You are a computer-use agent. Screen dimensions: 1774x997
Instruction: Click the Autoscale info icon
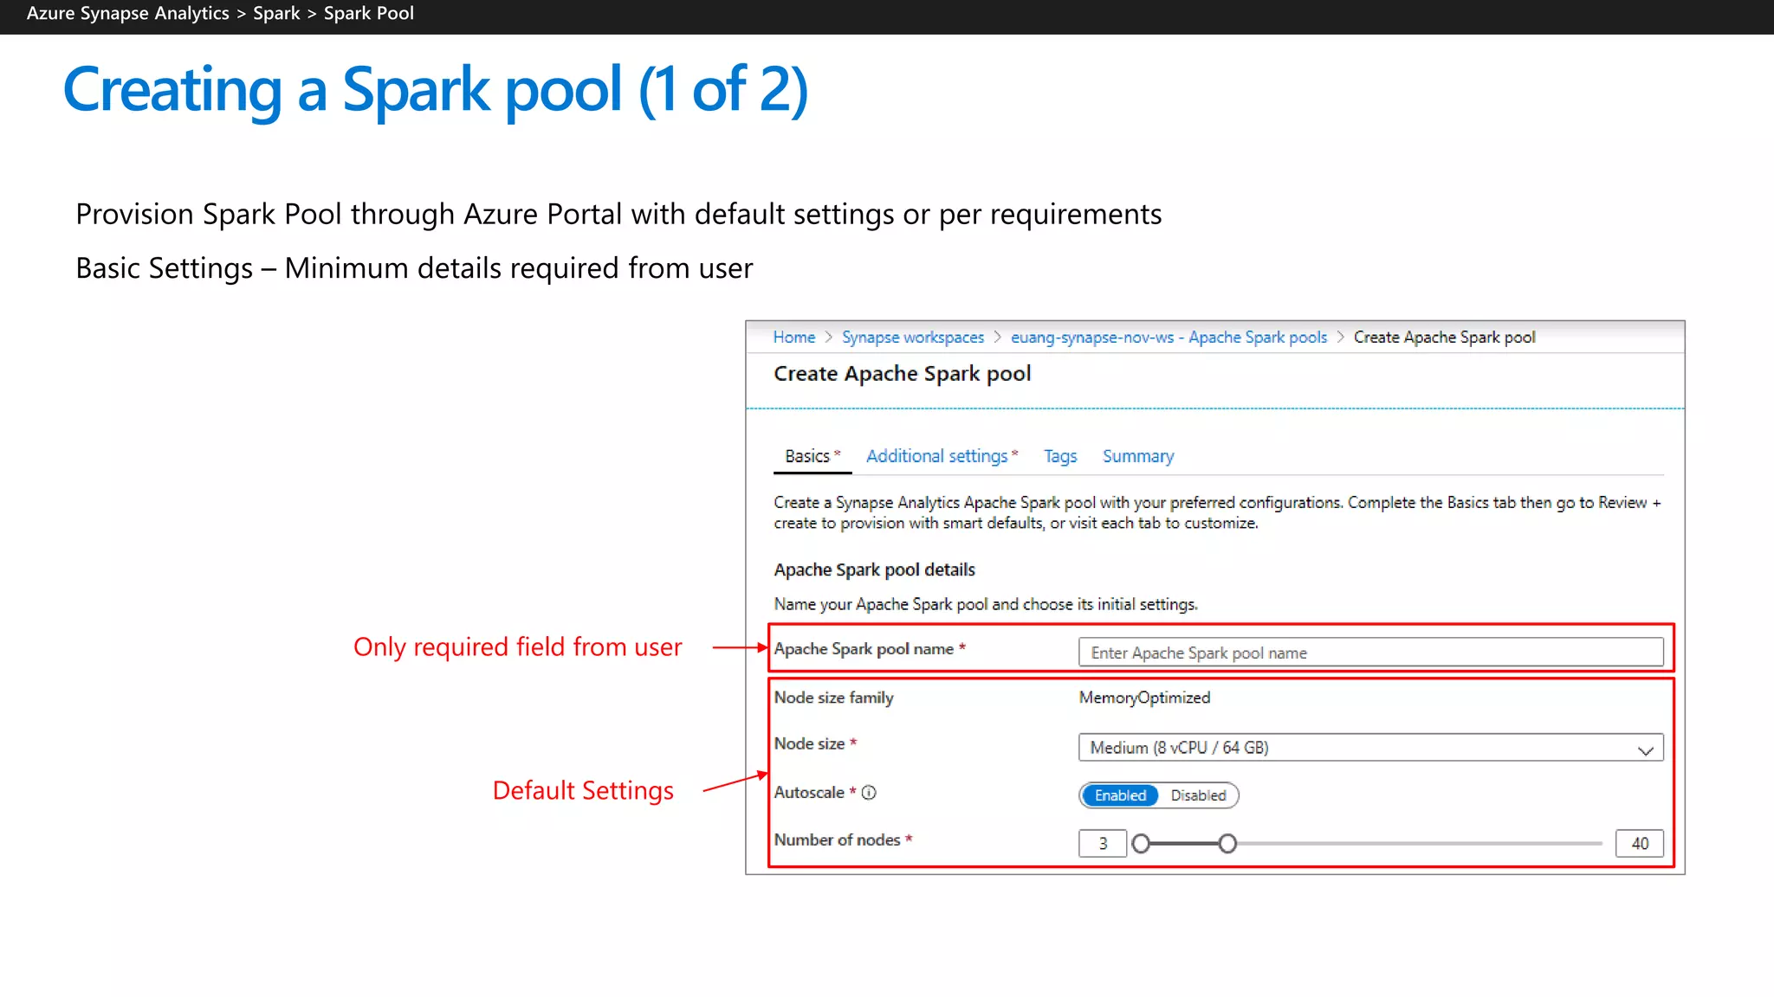point(869,793)
